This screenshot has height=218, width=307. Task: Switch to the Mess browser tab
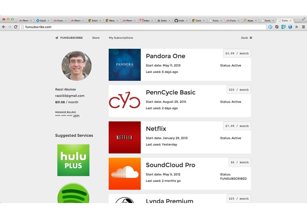(112, 21)
